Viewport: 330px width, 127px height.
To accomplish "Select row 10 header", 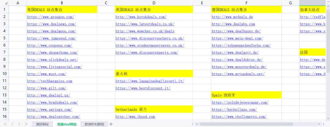I will (4, 74).
